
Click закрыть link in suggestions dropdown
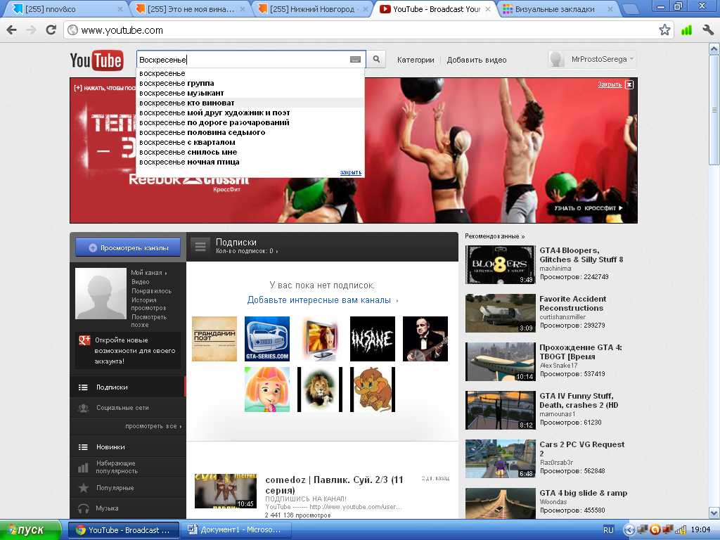pos(351,172)
